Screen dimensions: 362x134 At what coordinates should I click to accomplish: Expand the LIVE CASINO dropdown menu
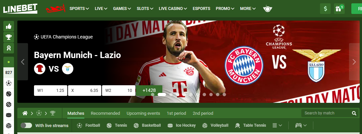[x=173, y=9]
